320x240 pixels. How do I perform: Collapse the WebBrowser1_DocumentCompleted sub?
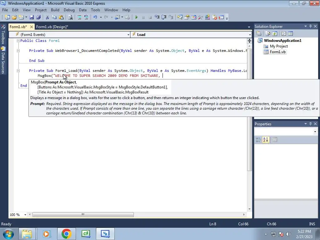pyautogui.click(x=18, y=51)
